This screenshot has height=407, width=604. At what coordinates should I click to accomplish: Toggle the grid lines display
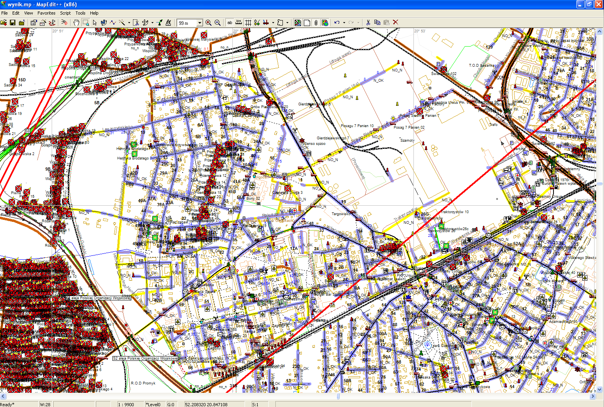[248, 23]
